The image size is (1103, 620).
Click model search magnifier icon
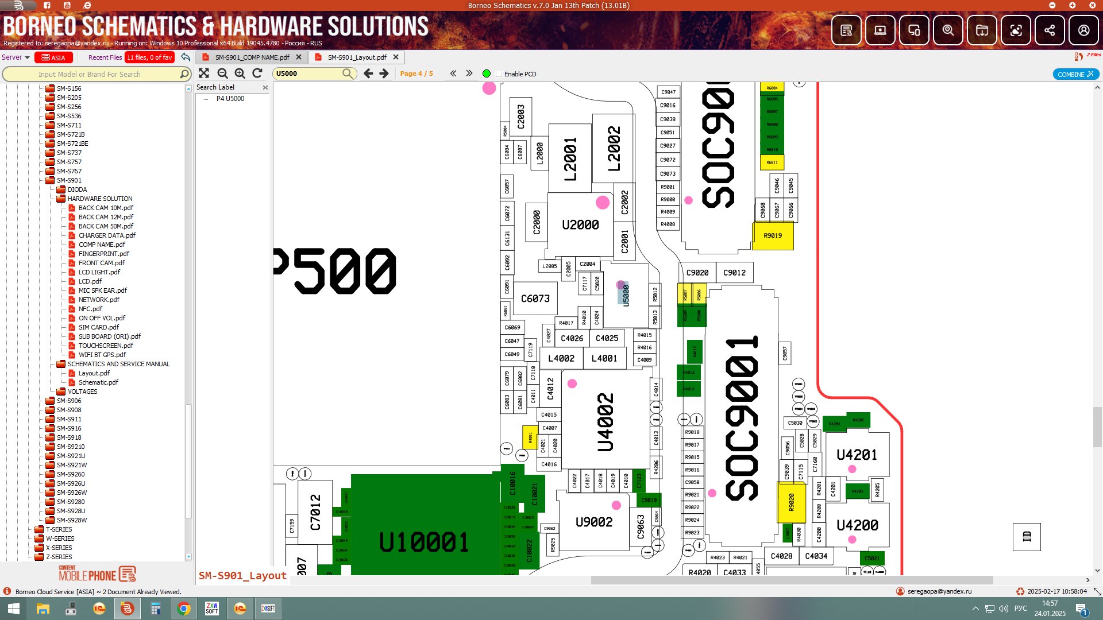[x=184, y=74]
